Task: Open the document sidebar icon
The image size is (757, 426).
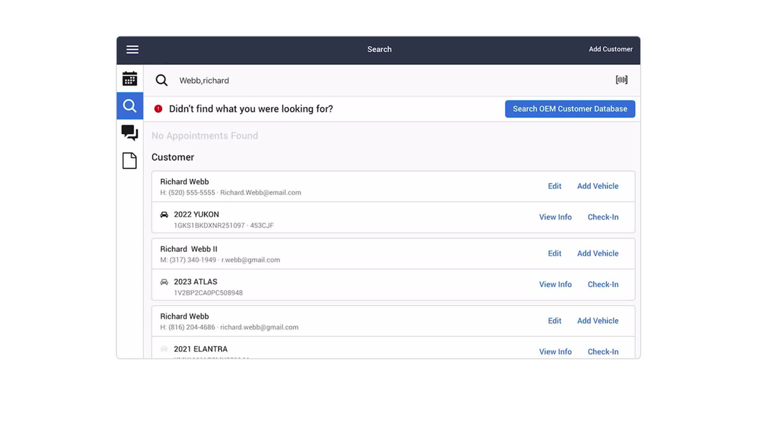Action: [130, 161]
